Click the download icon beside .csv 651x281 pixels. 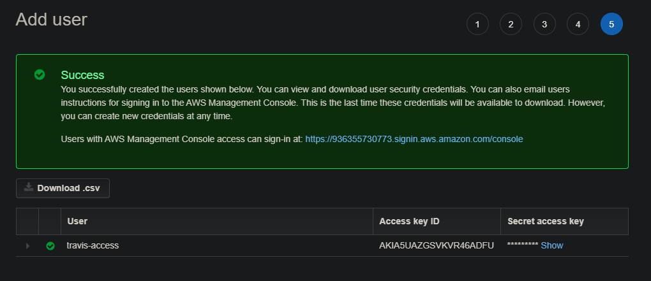click(x=28, y=188)
